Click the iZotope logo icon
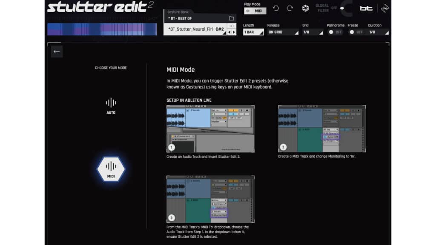This screenshot has width=436, height=245. (385, 9)
